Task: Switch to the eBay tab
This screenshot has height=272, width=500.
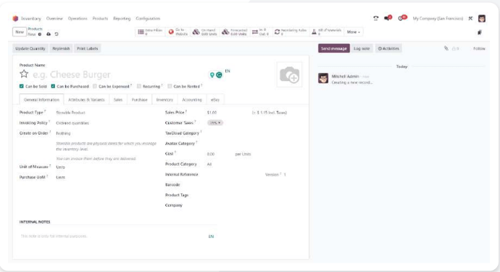Action: [215, 100]
